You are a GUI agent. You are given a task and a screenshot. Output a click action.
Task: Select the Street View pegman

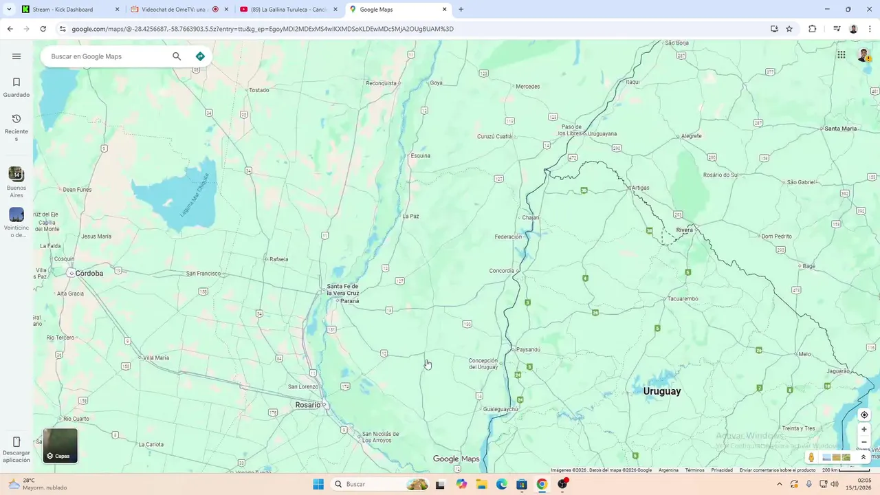[x=811, y=457]
